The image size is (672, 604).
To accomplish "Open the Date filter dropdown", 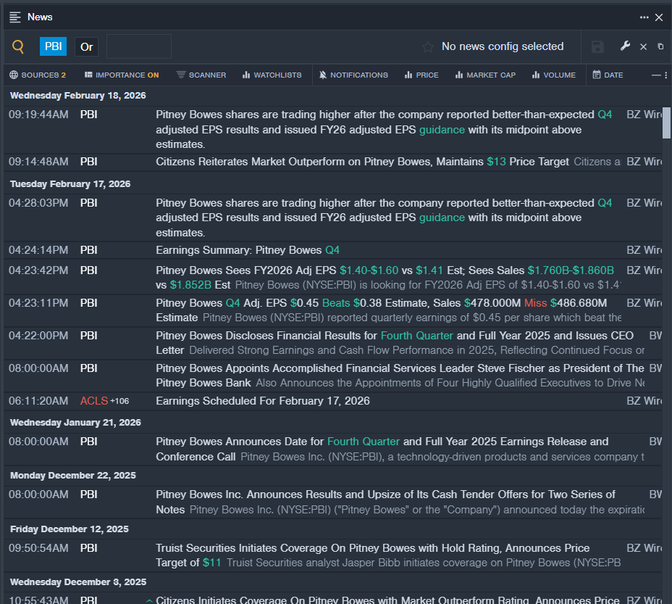I will tap(608, 75).
